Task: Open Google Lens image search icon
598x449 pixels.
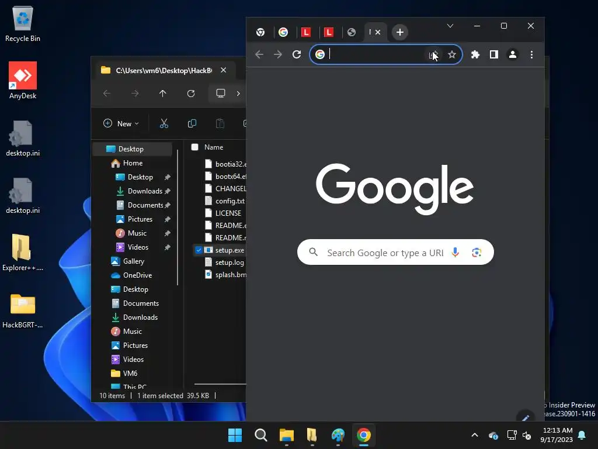Action: 477,253
